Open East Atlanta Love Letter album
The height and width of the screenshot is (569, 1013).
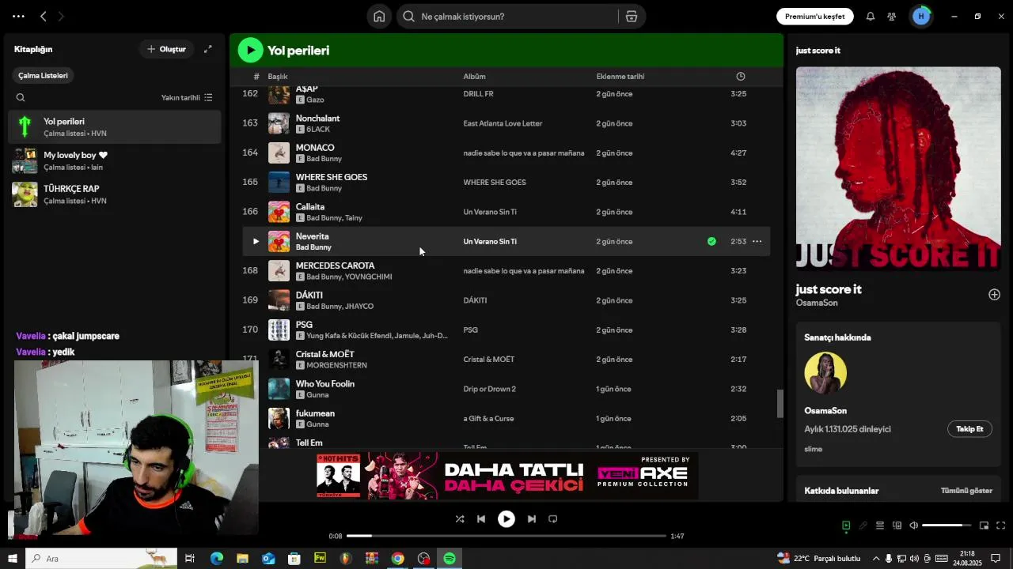point(503,123)
